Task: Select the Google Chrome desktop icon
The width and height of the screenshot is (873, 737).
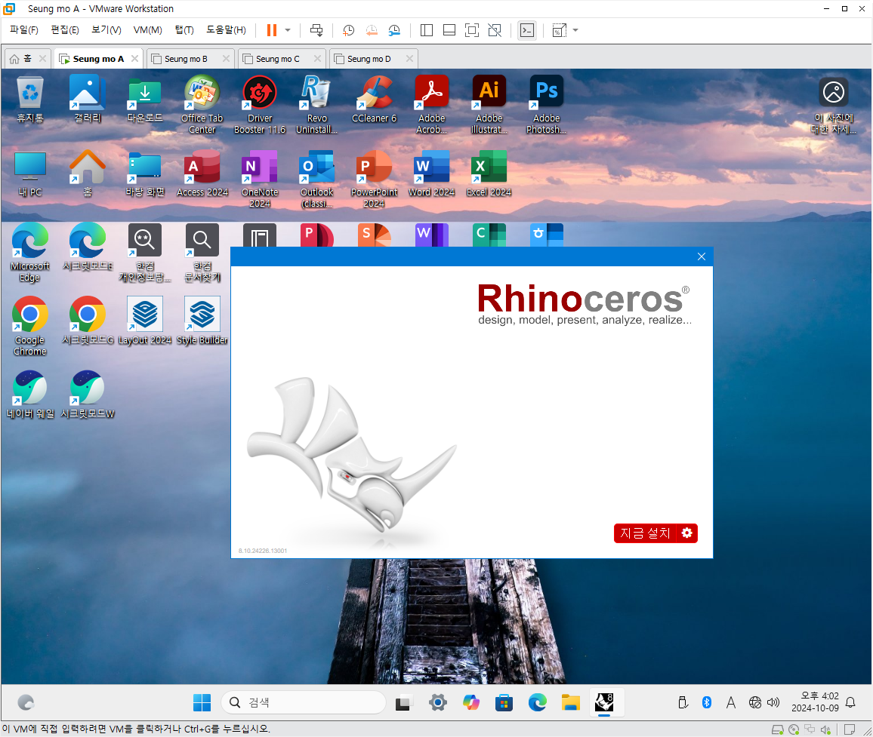Action: coord(30,327)
